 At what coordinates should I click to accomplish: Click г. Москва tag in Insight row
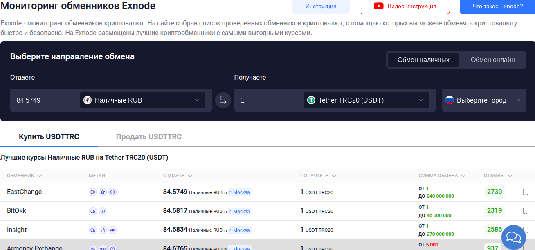pos(240,230)
